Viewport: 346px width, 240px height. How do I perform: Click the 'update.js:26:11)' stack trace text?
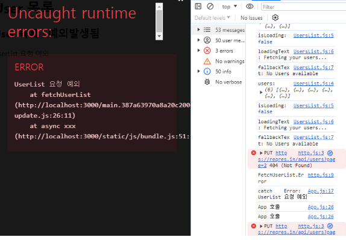point(45,115)
